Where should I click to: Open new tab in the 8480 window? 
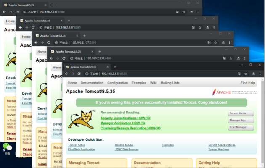click(x=100, y=51)
